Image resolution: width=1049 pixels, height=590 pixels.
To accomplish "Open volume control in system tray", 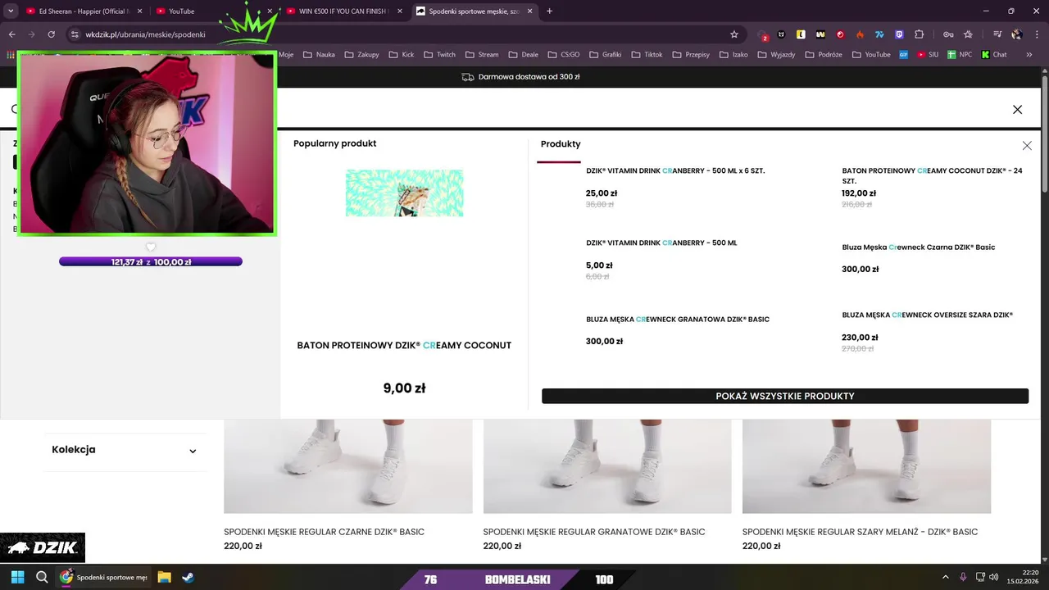I will click(994, 577).
